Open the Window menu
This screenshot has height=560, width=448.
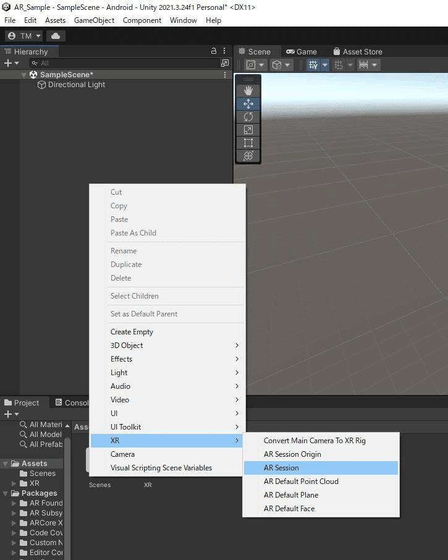(x=183, y=20)
